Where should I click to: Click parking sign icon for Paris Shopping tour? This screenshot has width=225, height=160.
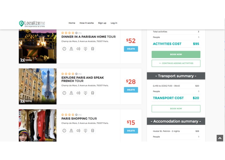click(x=85, y=131)
